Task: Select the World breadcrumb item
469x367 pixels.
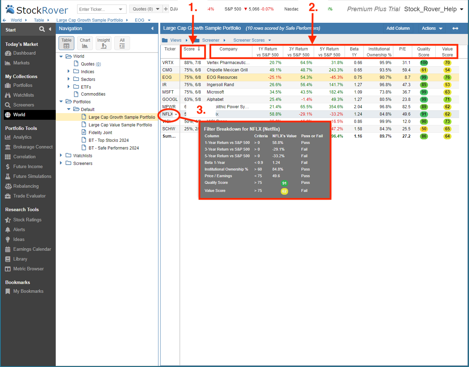Action: (16, 20)
